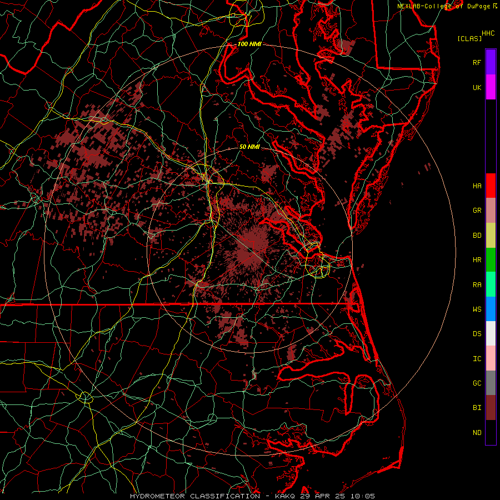Click the BI brown legend swatch

pos(491,408)
